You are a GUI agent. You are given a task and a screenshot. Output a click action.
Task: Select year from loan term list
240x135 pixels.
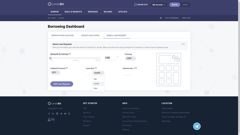(x=98, y=88)
